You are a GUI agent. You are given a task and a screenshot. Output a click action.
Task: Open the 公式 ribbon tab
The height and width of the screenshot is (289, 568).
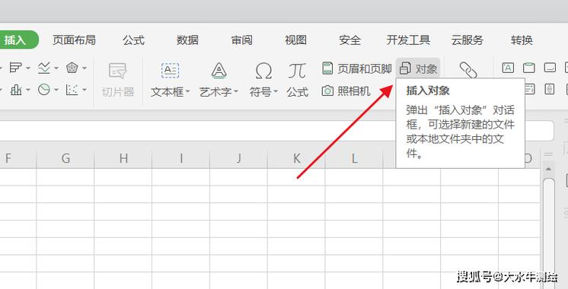[x=134, y=40]
